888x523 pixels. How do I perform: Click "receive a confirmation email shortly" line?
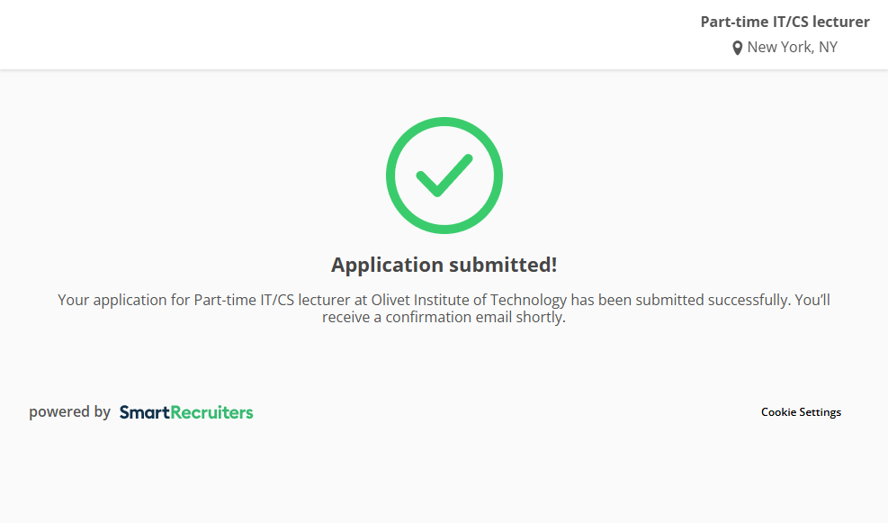click(444, 318)
